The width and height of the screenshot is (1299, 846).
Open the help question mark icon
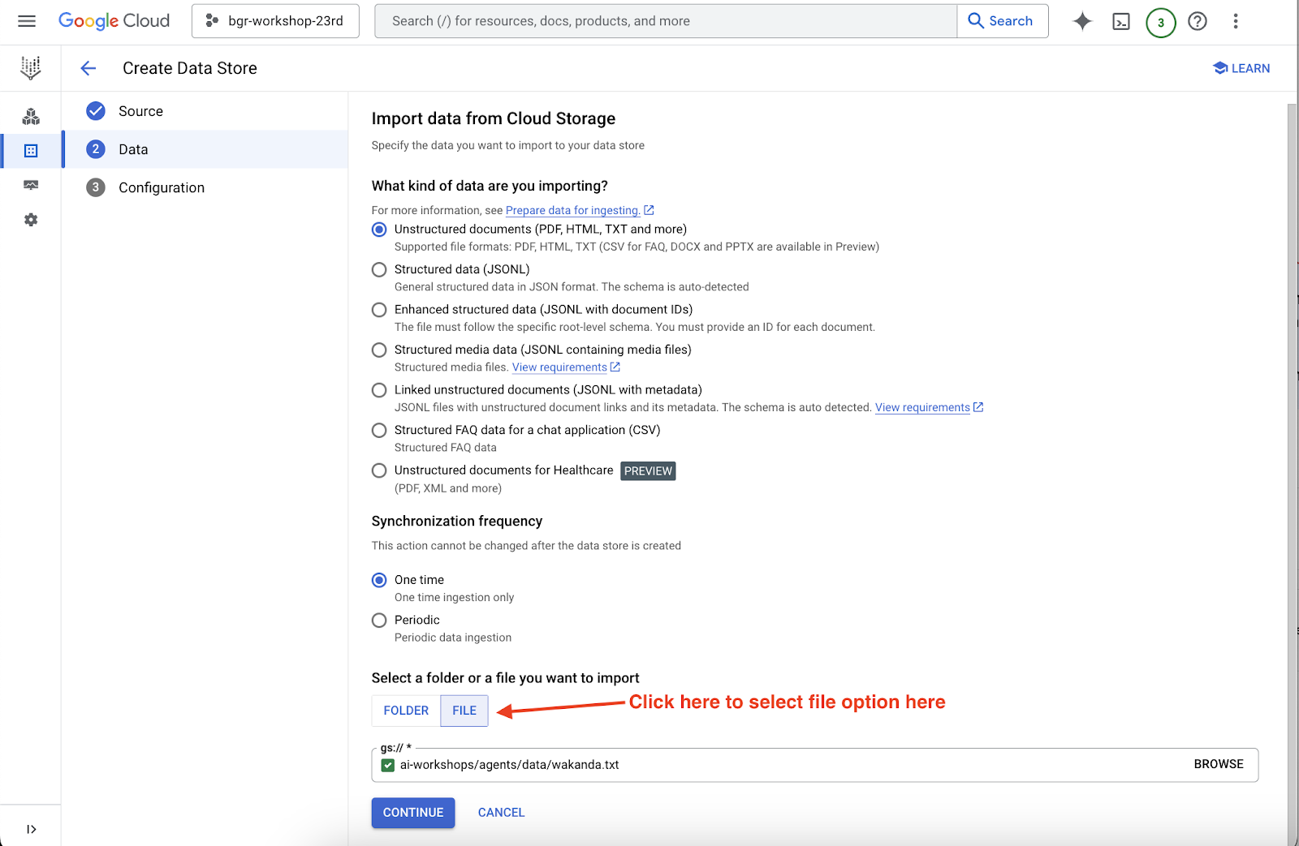click(x=1198, y=21)
